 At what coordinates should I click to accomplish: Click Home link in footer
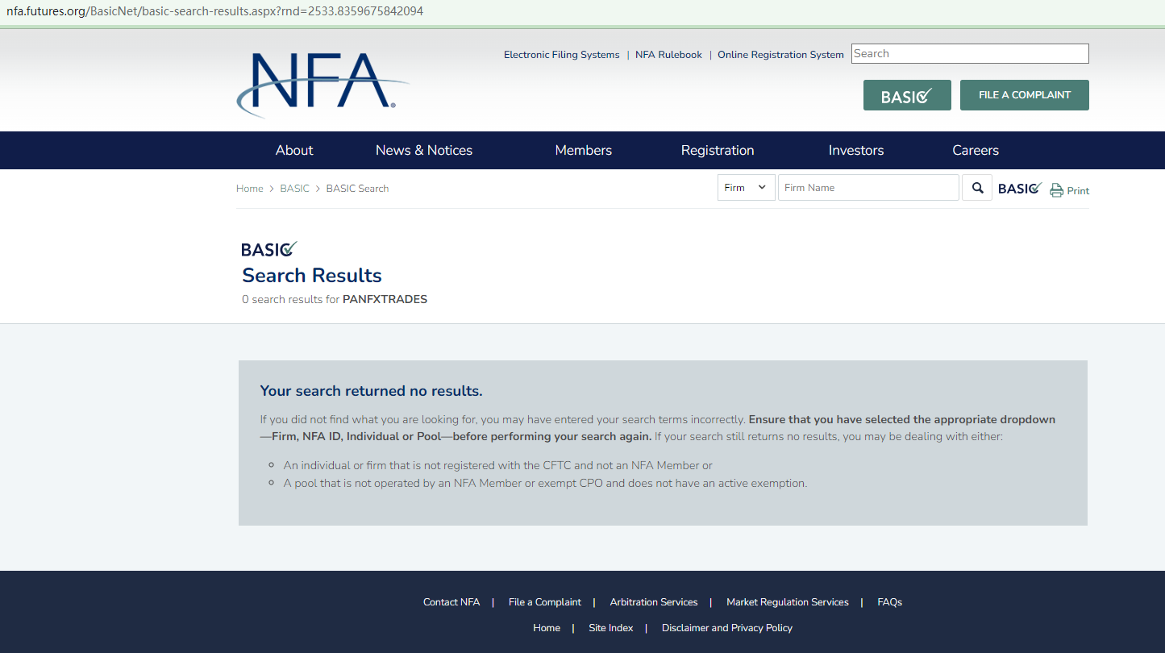coord(547,628)
